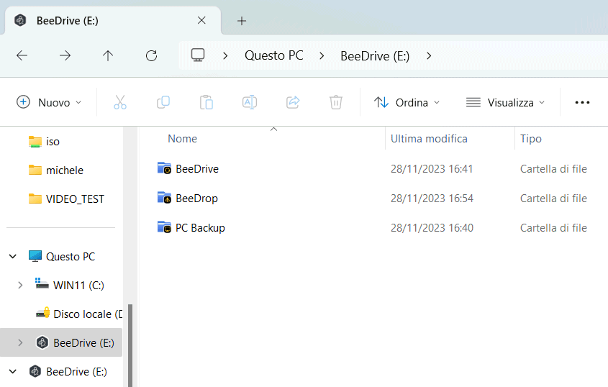Click chevron after BeeDrive (E:) in address bar
The width and height of the screenshot is (608, 387).
click(x=428, y=56)
